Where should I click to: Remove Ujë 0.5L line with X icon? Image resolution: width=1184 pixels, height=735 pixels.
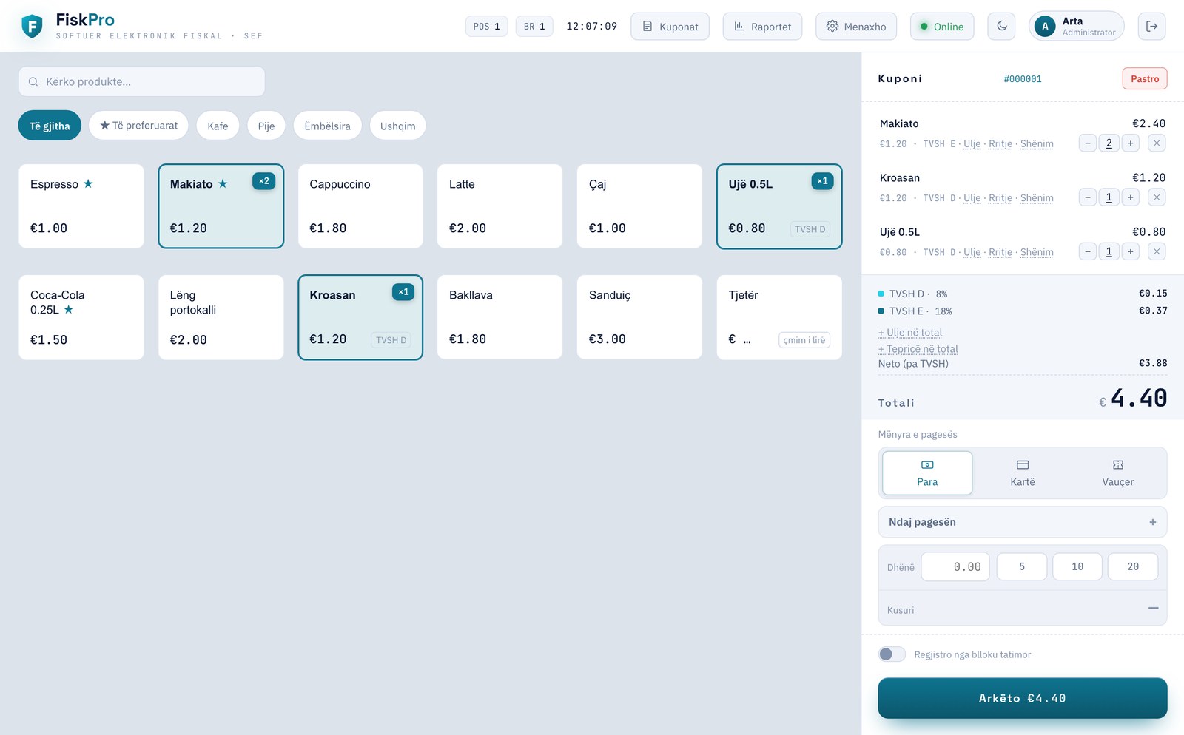pos(1157,251)
